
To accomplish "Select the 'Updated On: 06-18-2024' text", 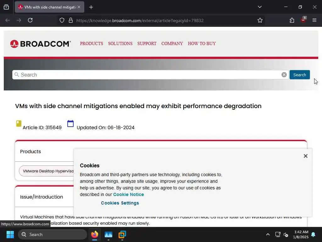I will click(106, 128).
